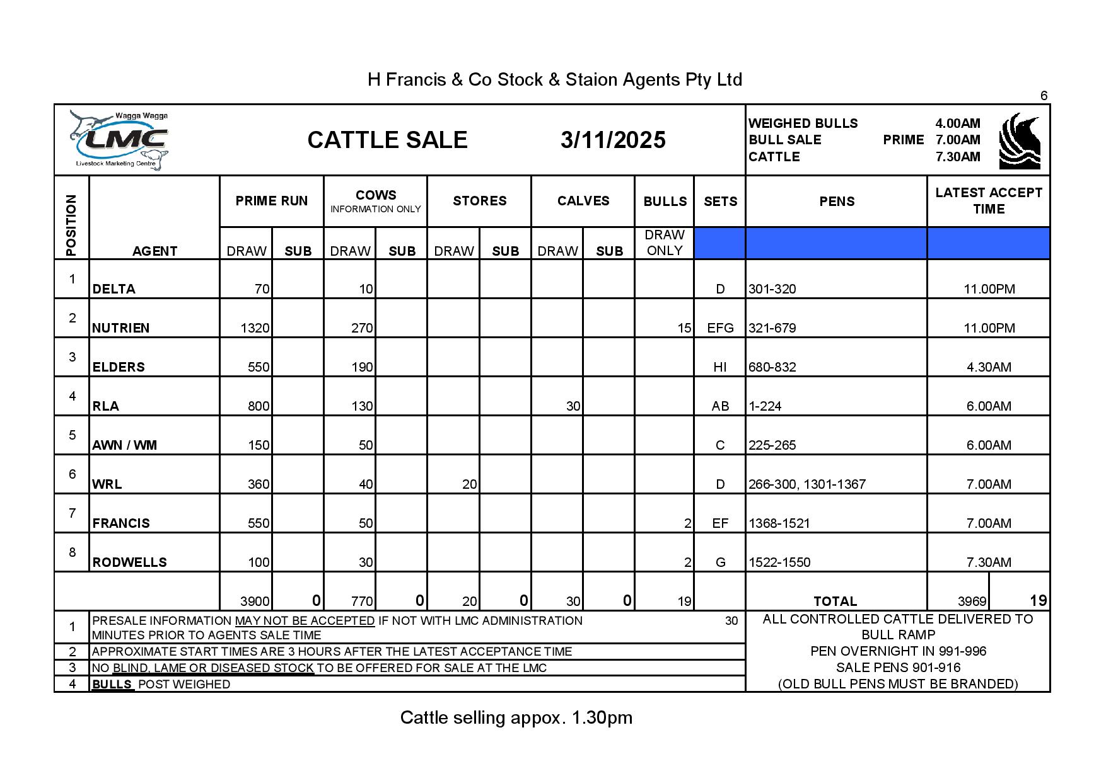Select the DELTA agent name cell
The height and width of the screenshot is (781, 1106).
click(x=114, y=289)
